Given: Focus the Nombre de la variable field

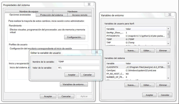Looking at the screenshot, I should 79,62.
